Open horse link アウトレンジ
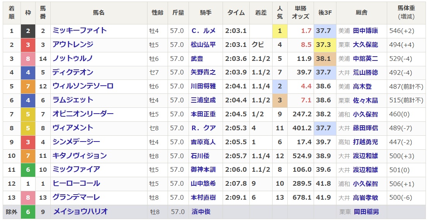Viewport: 429px width, 221px height. pyautogui.click(x=73, y=44)
